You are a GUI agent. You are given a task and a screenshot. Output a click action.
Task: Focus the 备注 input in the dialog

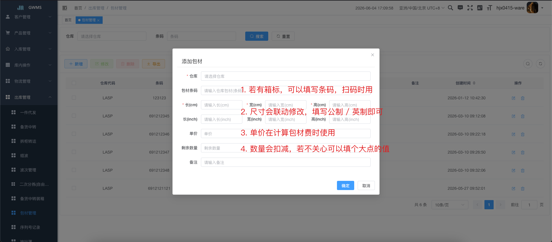[x=286, y=162]
